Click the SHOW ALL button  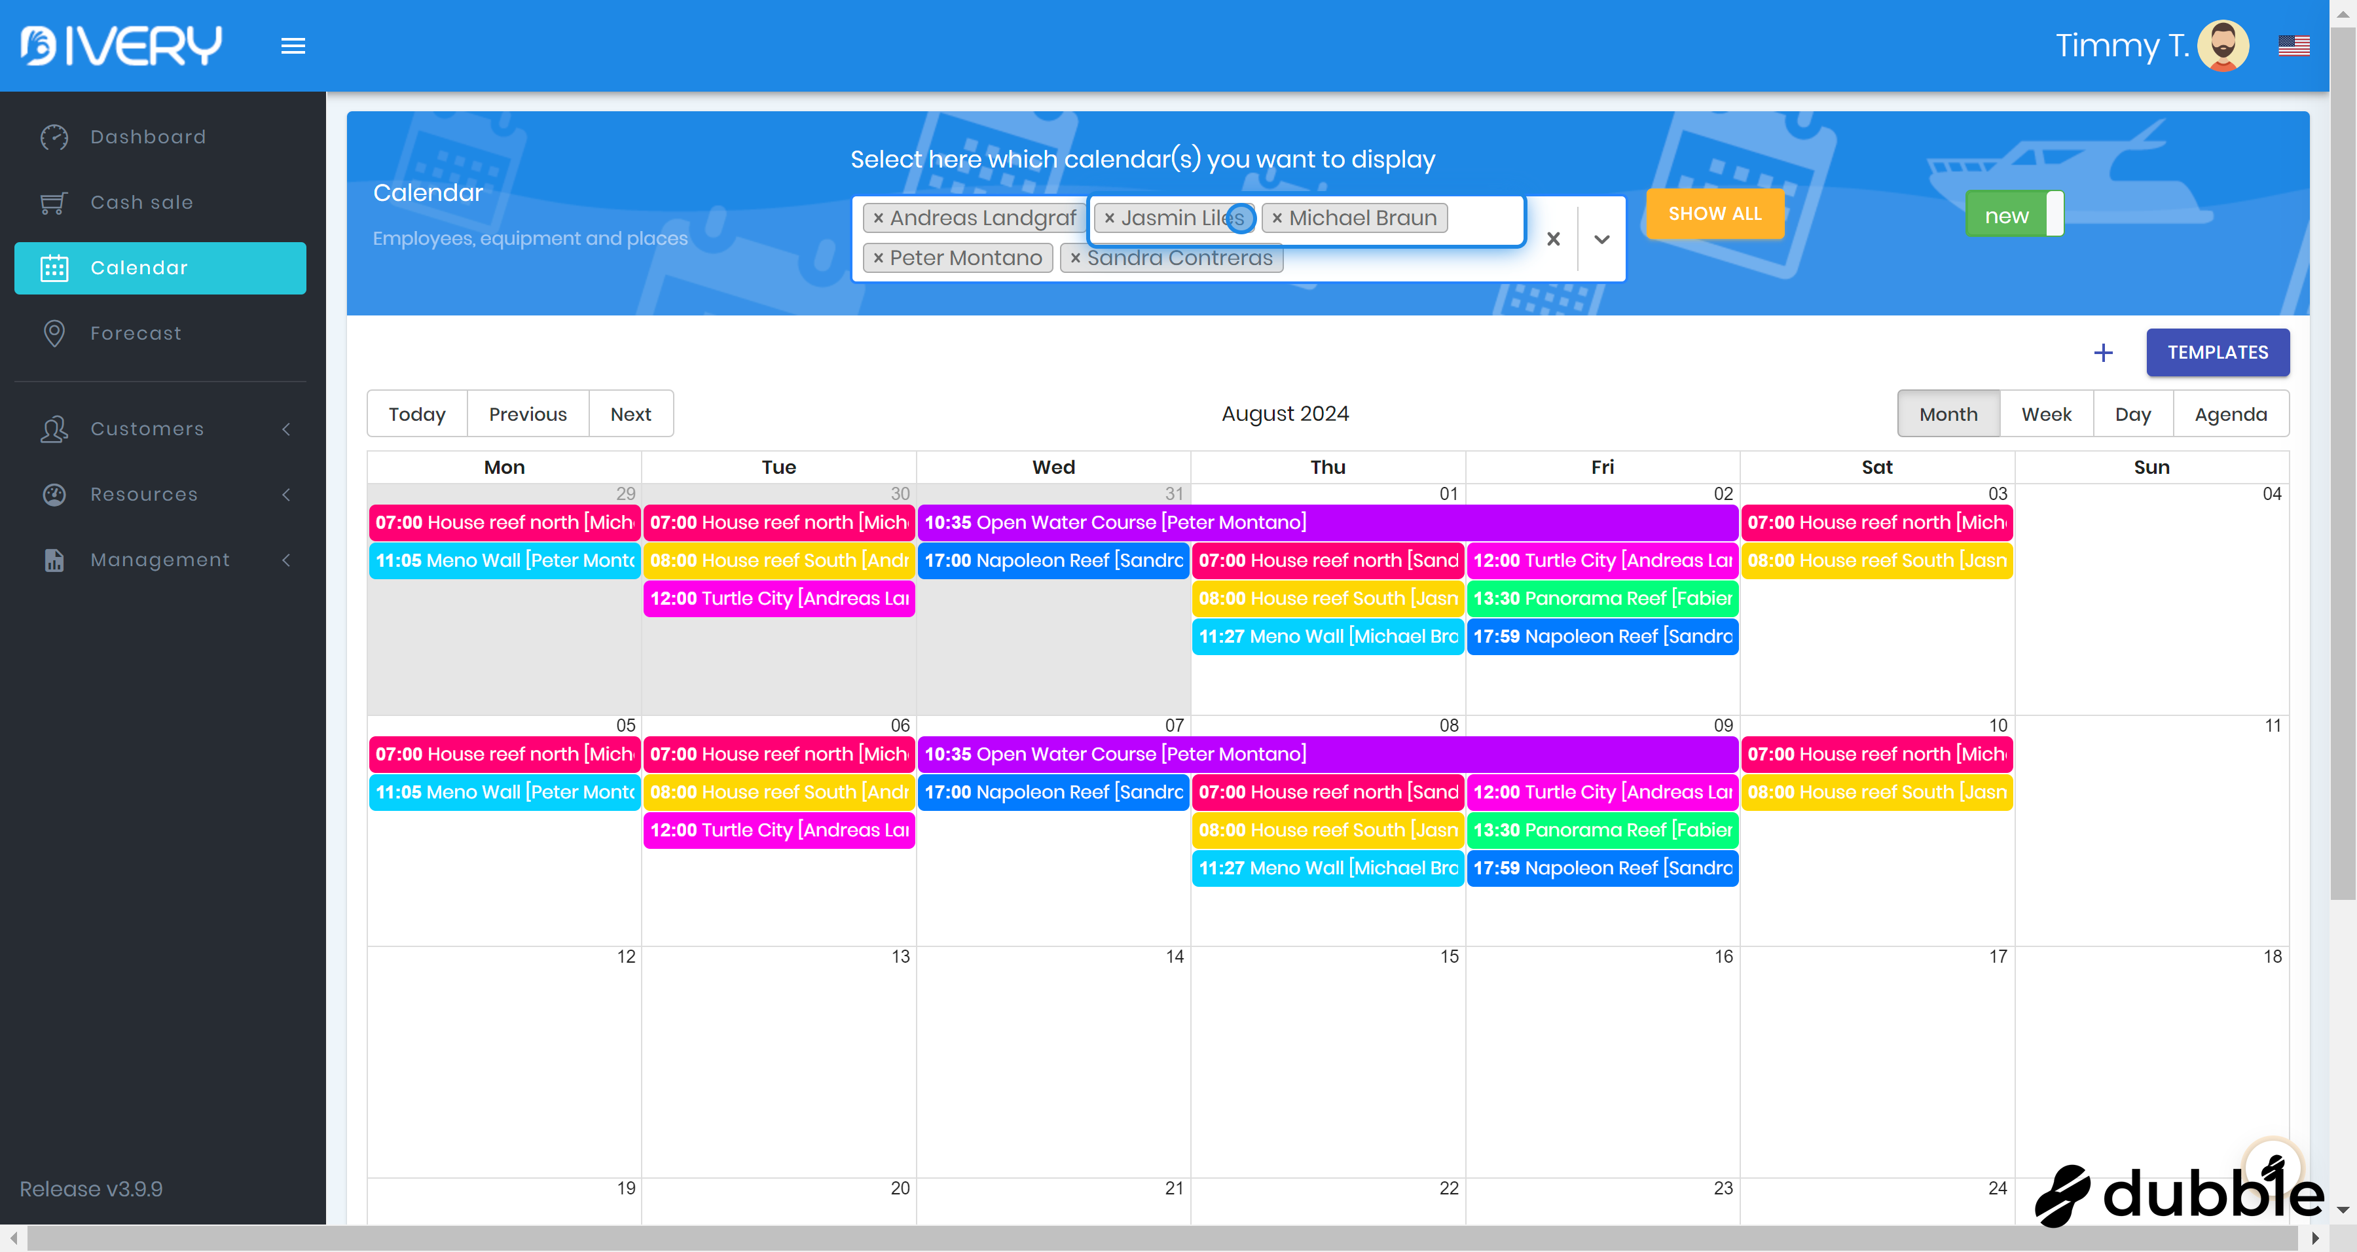(x=1714, y=214)
